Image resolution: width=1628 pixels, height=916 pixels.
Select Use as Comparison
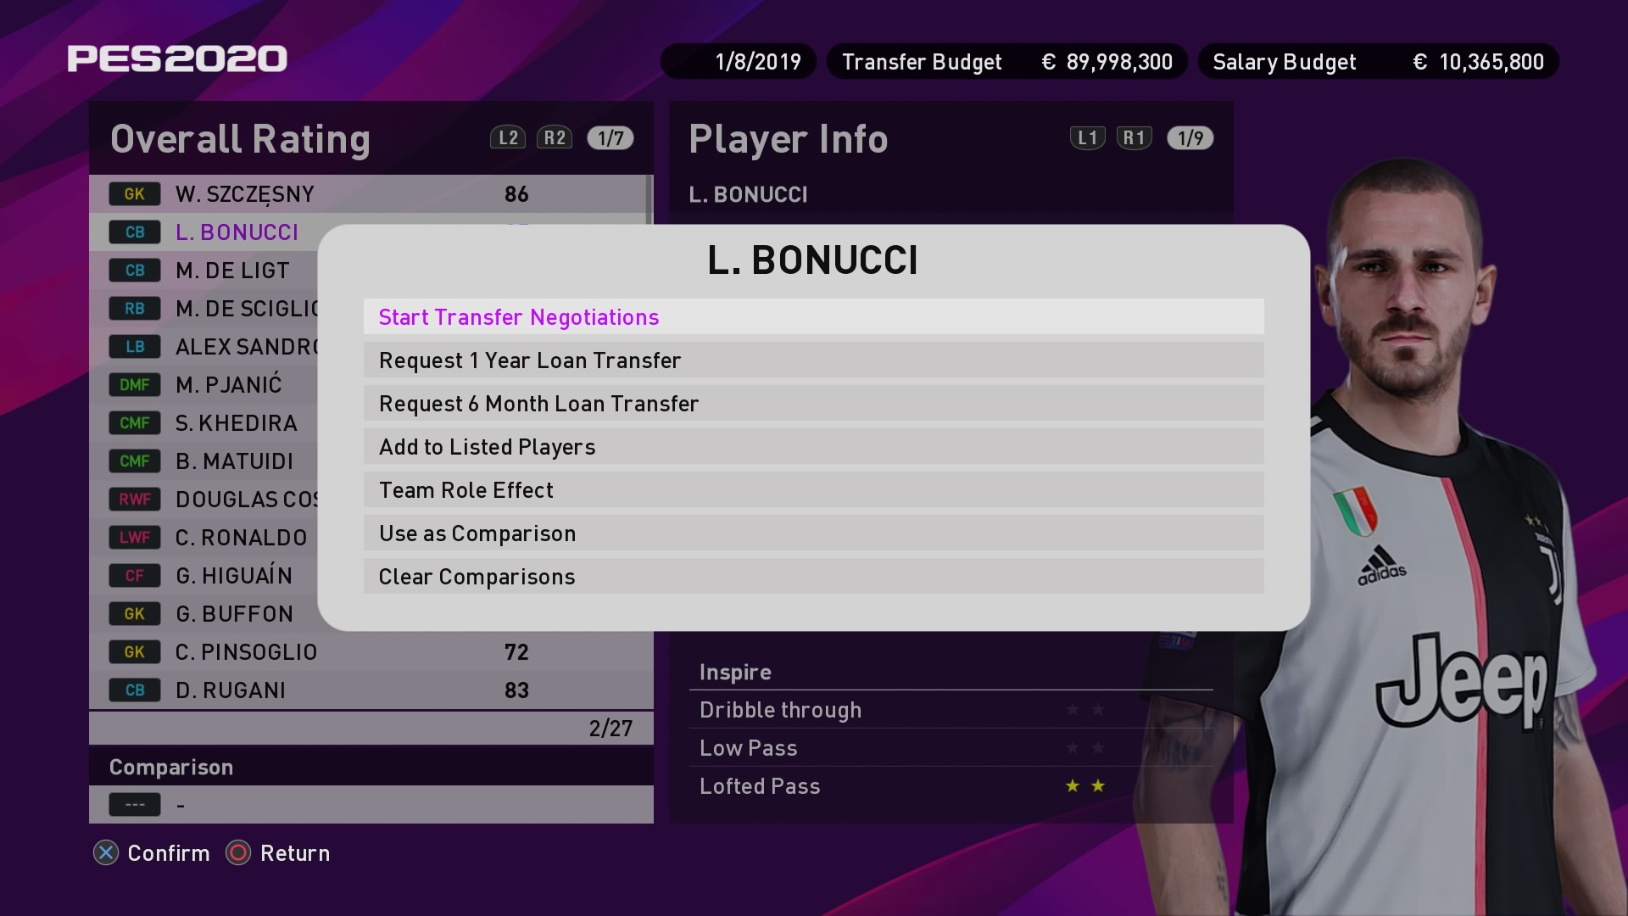click(814, 533)
